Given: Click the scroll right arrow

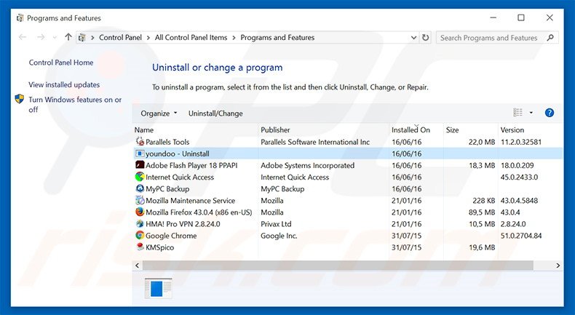Looking at the screenshot, I should click(x=558, y=265).
